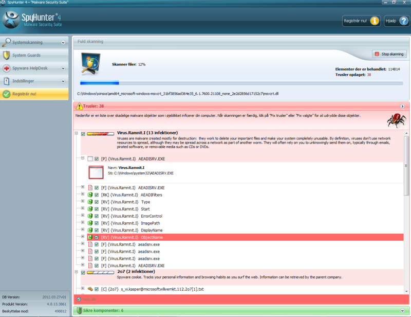411x317 pixels.
Task: Uncheck the Virus.Ramnit.I group checkbox
Action: pos(83,134)
